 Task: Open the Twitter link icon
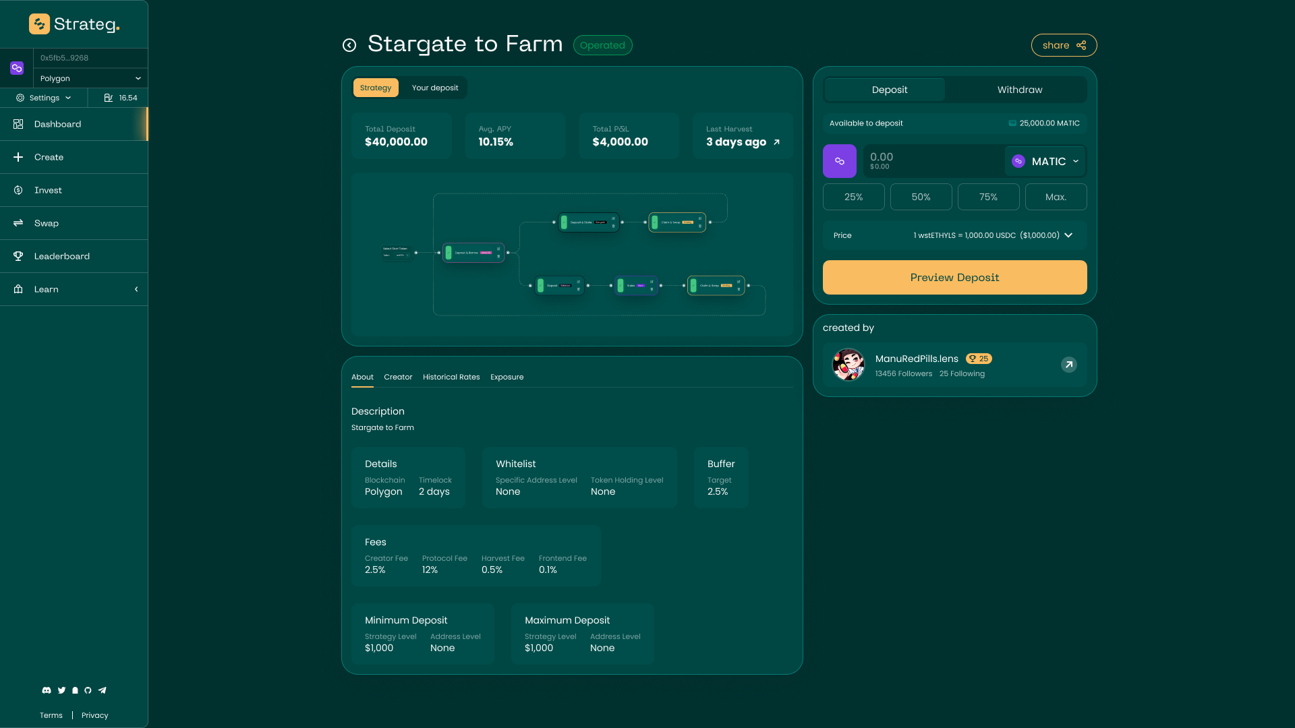click(x=61, y=690)
